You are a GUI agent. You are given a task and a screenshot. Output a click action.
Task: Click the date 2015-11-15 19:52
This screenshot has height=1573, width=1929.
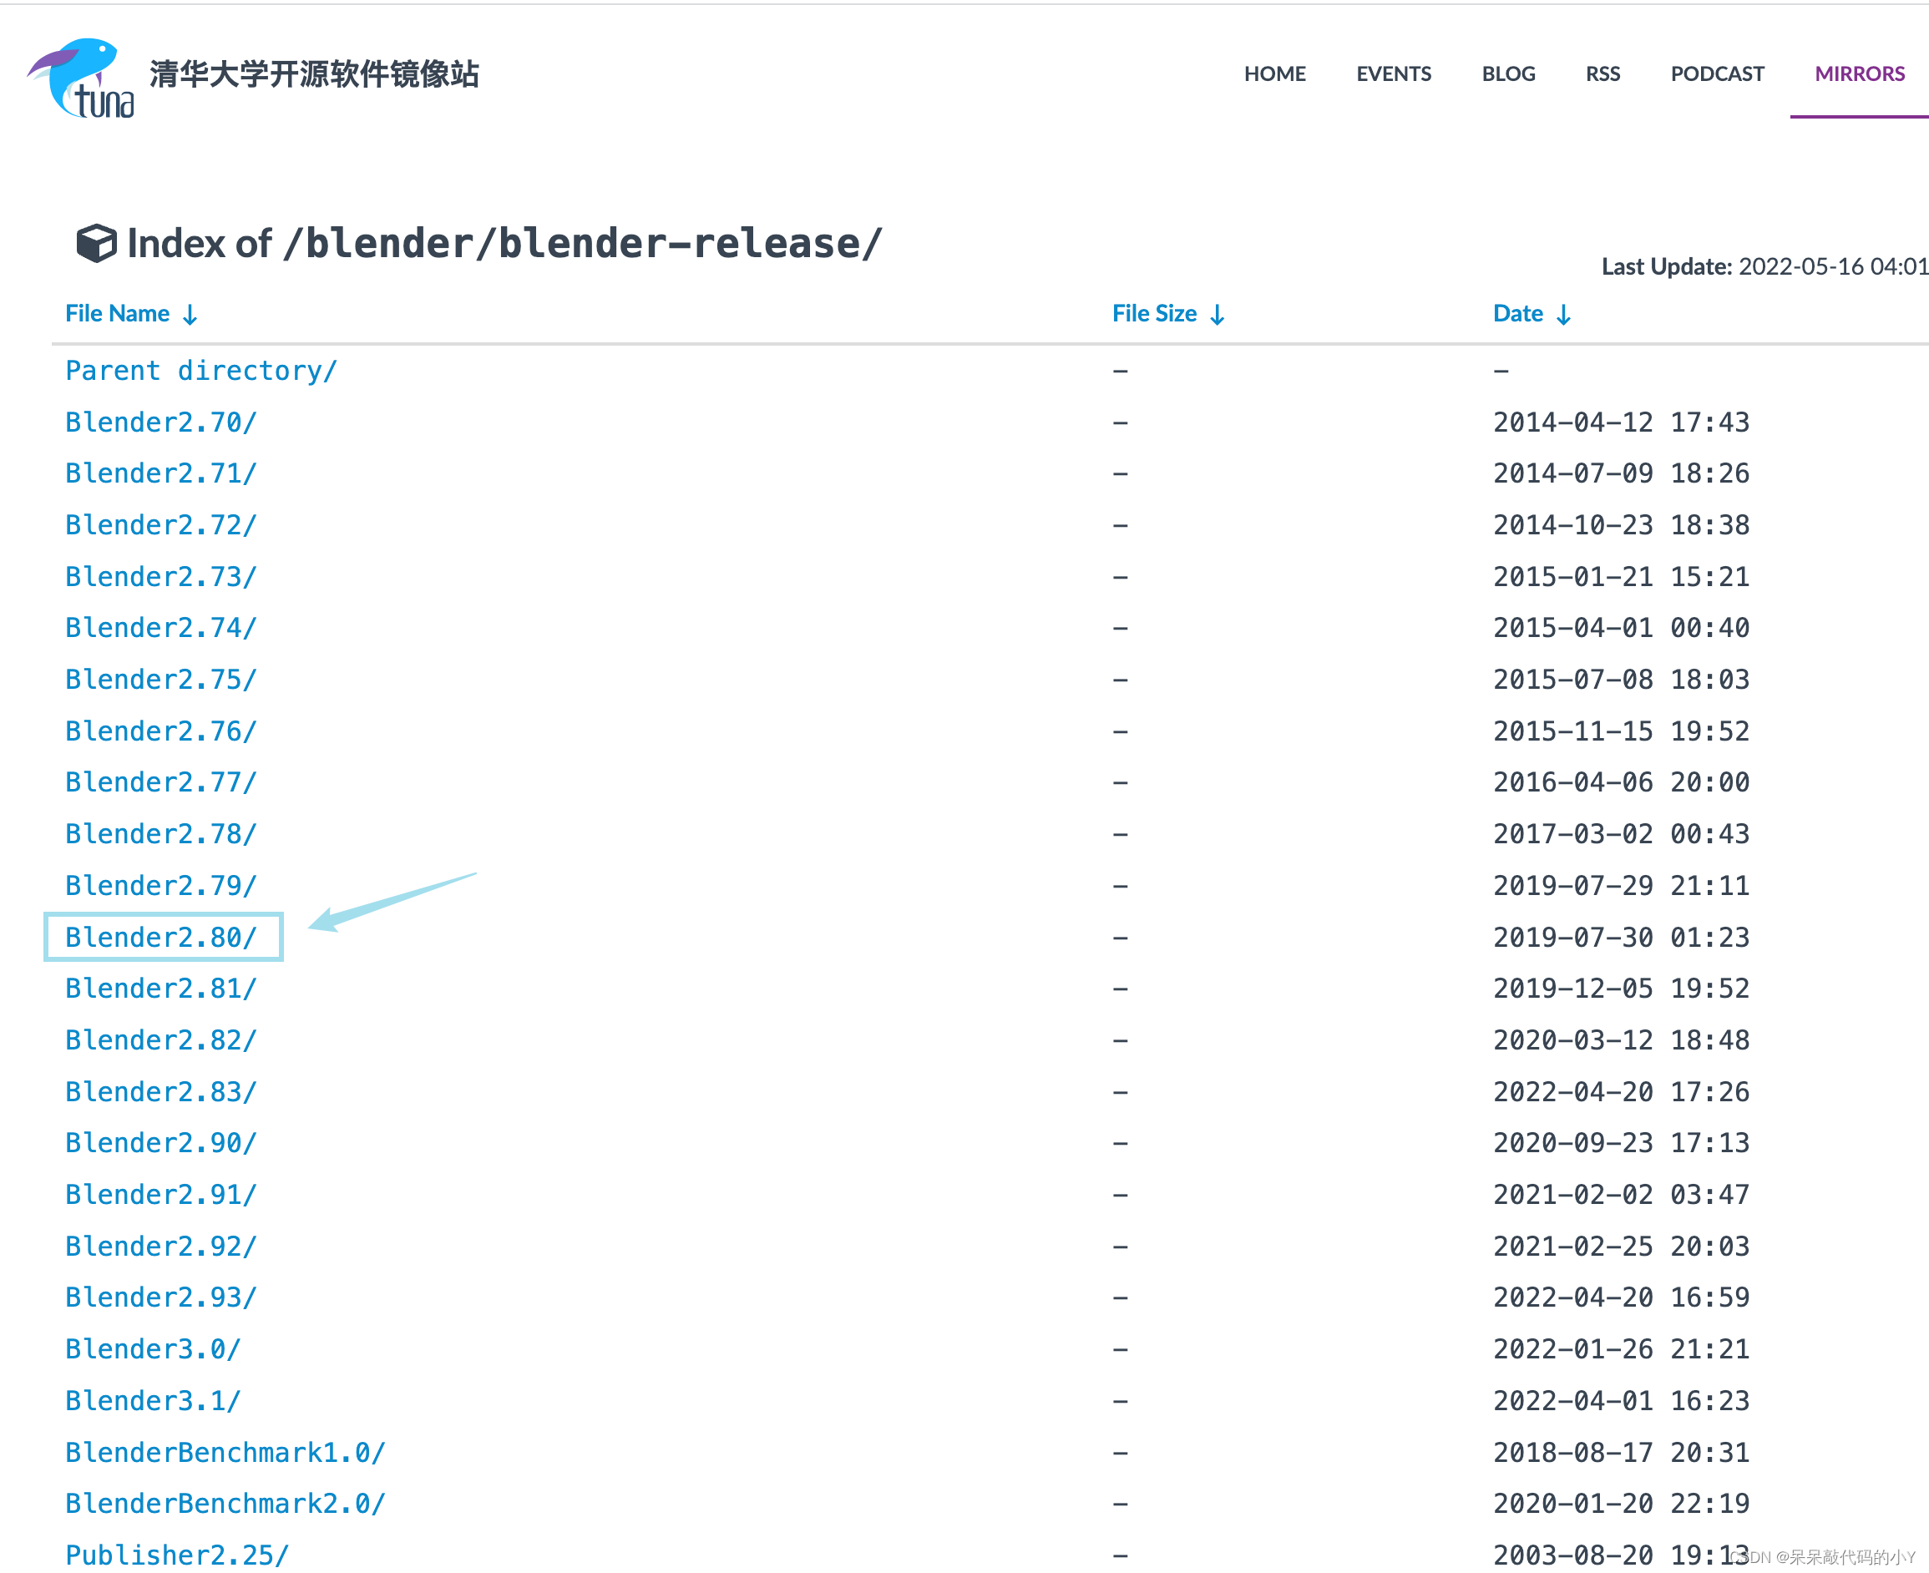1621,731
